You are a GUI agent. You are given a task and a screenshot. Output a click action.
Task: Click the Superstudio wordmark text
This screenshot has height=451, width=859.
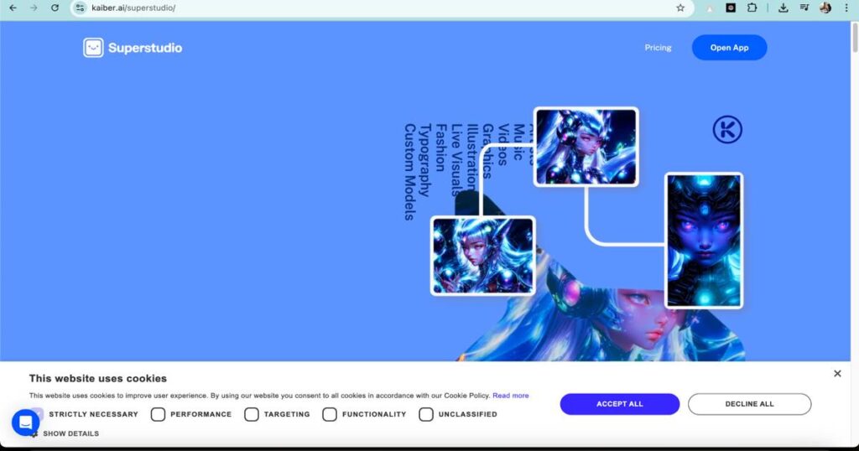[x=145, y=48]
